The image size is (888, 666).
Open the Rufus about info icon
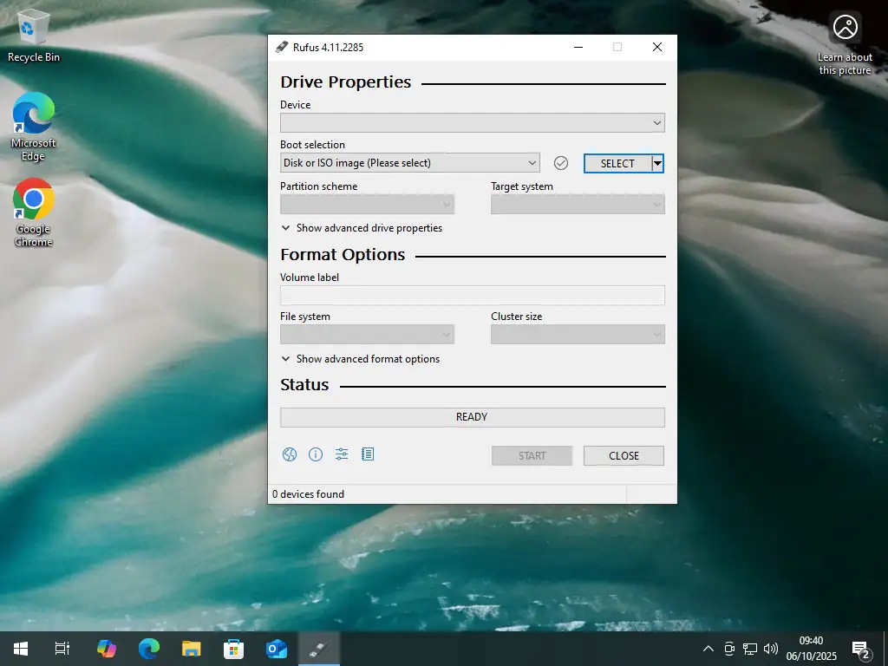tap(316, 454)
